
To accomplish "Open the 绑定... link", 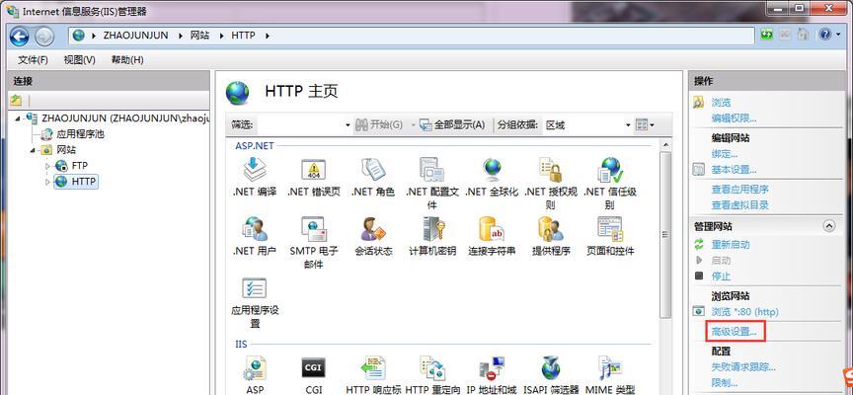I will (725, 154).
